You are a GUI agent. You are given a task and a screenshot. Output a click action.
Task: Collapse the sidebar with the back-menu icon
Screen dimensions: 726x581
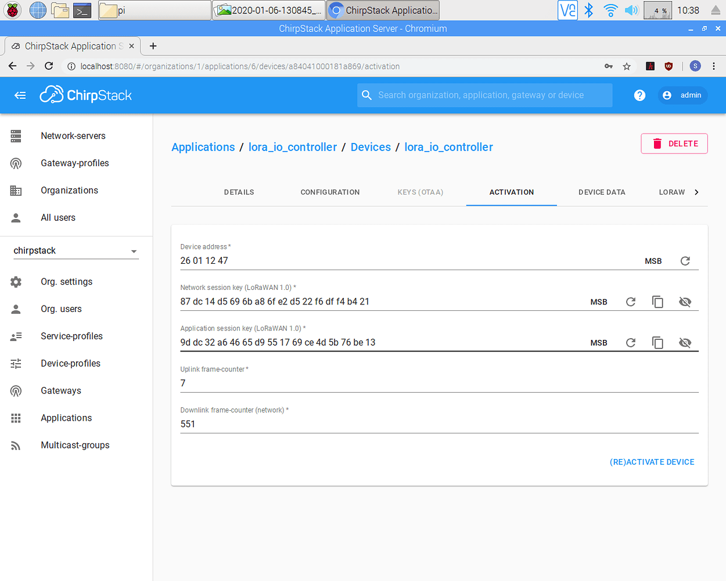[20, 95]
